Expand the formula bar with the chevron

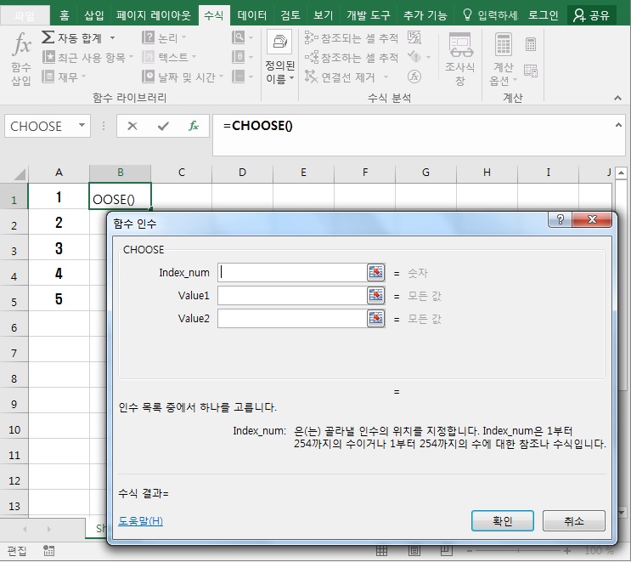coord(618,125)
